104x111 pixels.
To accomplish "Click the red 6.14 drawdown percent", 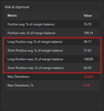I will point(87,85).
